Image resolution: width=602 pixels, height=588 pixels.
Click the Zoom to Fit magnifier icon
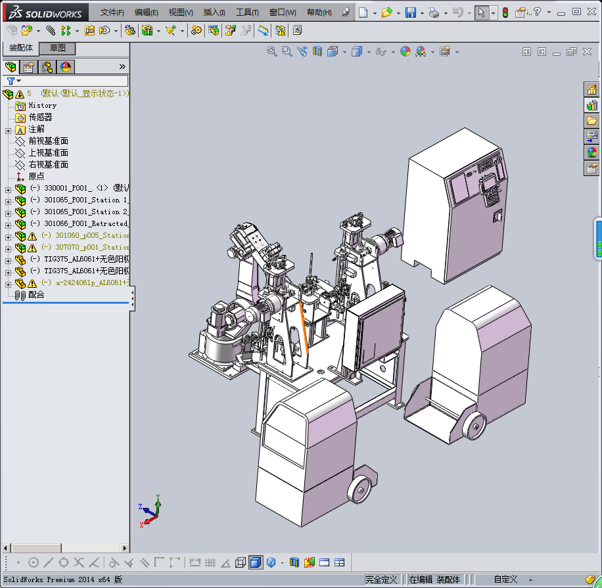click(x=271, y=51)
